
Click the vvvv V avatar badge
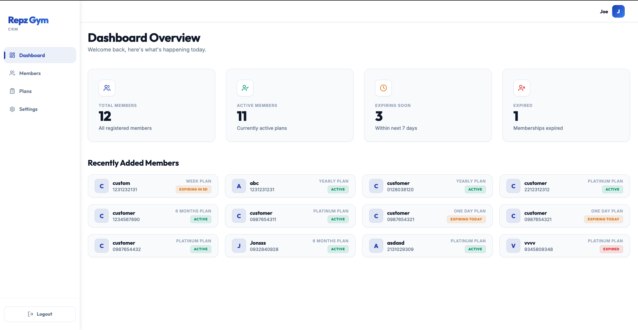point(513,246)
